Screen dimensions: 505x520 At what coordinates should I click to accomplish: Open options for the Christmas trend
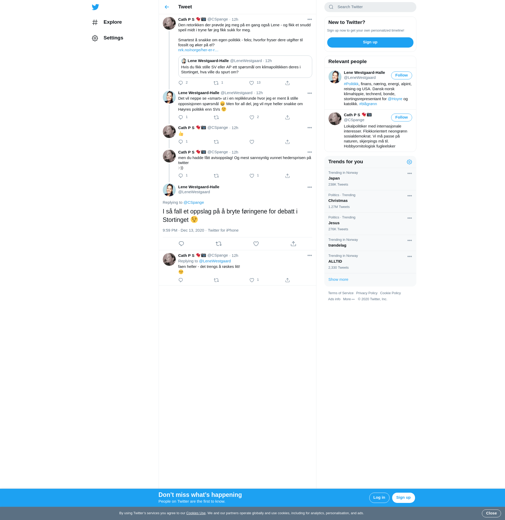410,196
